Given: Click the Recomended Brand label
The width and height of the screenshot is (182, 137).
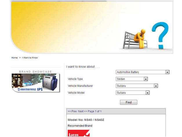Looking at the screenshot, I should click(80, 126).
